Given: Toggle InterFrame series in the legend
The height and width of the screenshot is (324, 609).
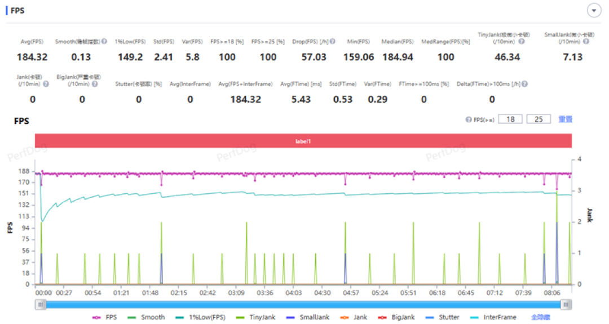Looking at the screenshot, I should click(x=493, y=317).
